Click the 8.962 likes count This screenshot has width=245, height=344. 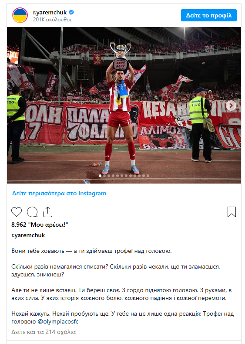[40, 225]
